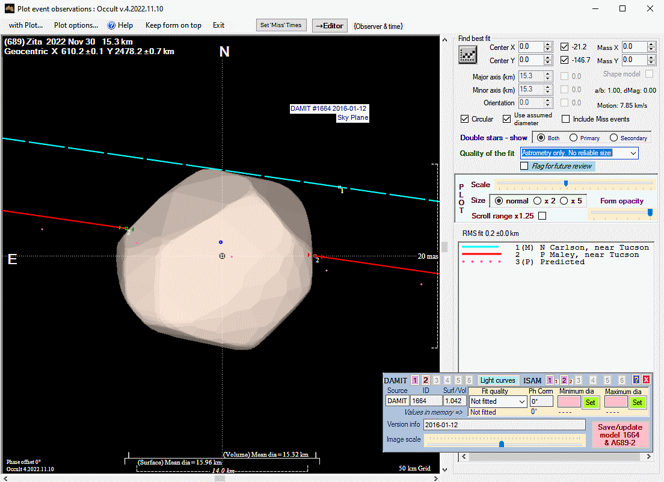The width and height of the screenshot is (664, 482).
Task: Open the Plot options dropdown menu
Action: (x=76, y=25)
